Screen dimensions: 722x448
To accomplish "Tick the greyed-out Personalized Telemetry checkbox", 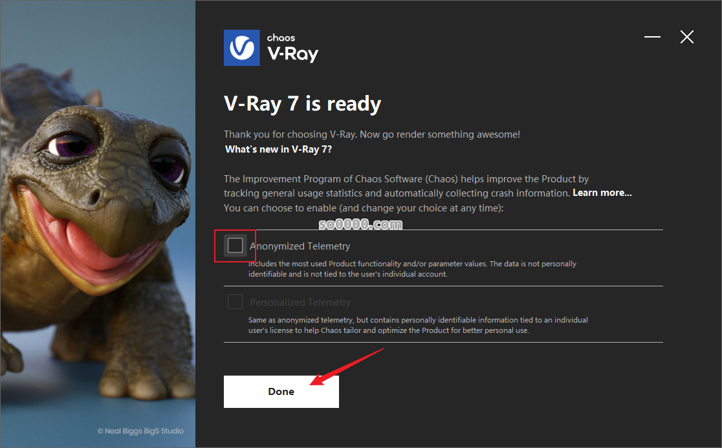I will pyautogui.click(x=235, y=302).
